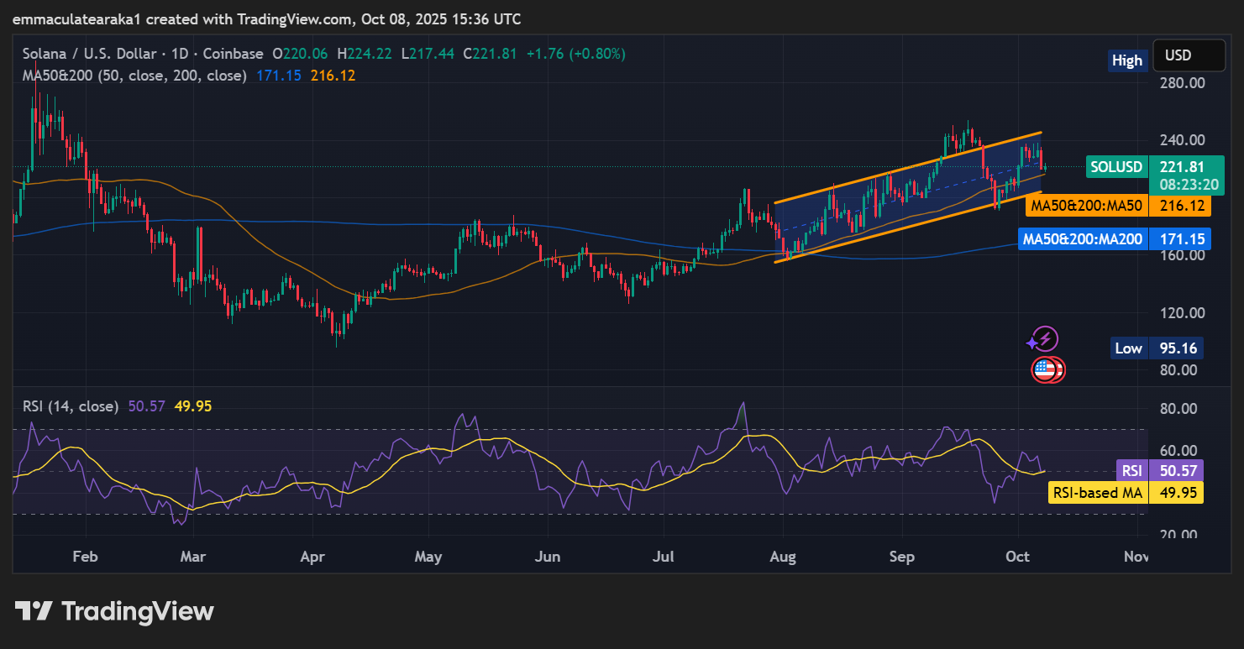Image resolution: width=1244 pixels, height=649 pixels.
Task: Select the Low 95.16 price label
Action: coord(1157,348)
